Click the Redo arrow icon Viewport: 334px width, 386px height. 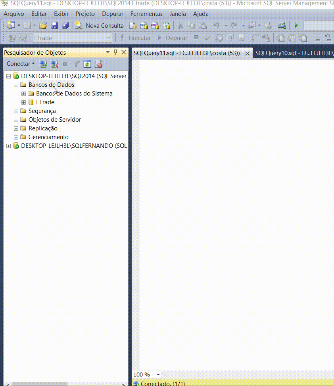[234, 25]
